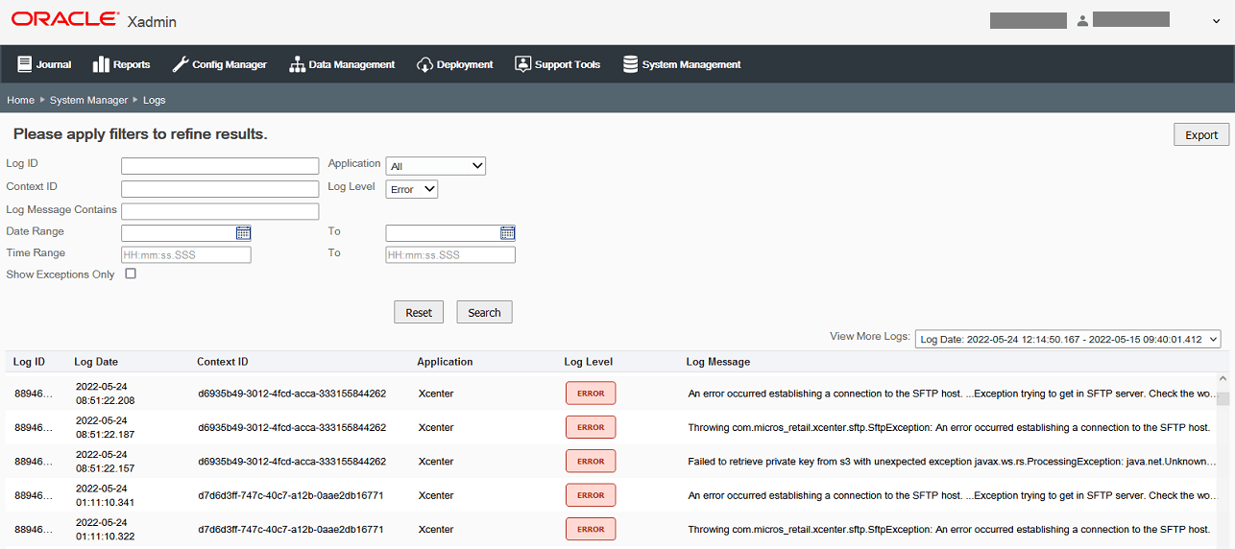1235x549 pixels.
Task: Click Xcenter in the 01:11:10.322 row
Action: coord(436,529)
